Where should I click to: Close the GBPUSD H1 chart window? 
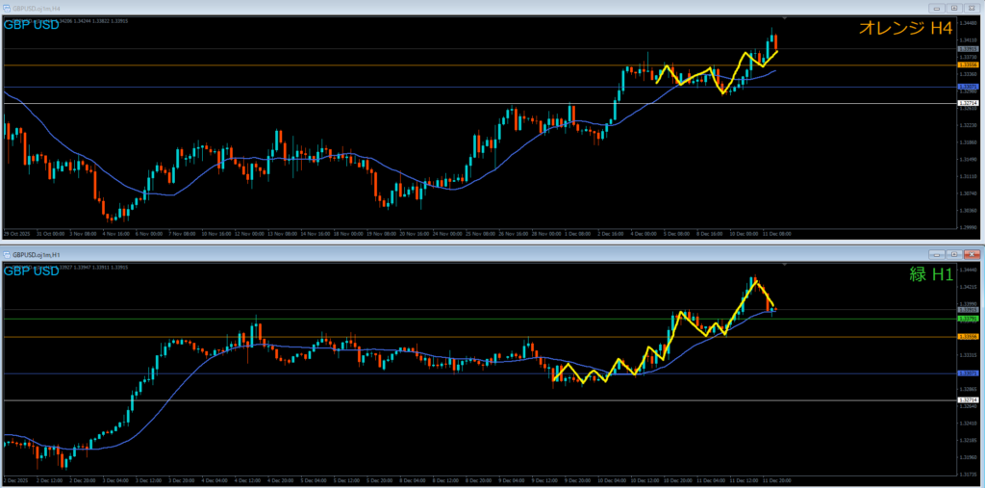[x=972, y=253]
